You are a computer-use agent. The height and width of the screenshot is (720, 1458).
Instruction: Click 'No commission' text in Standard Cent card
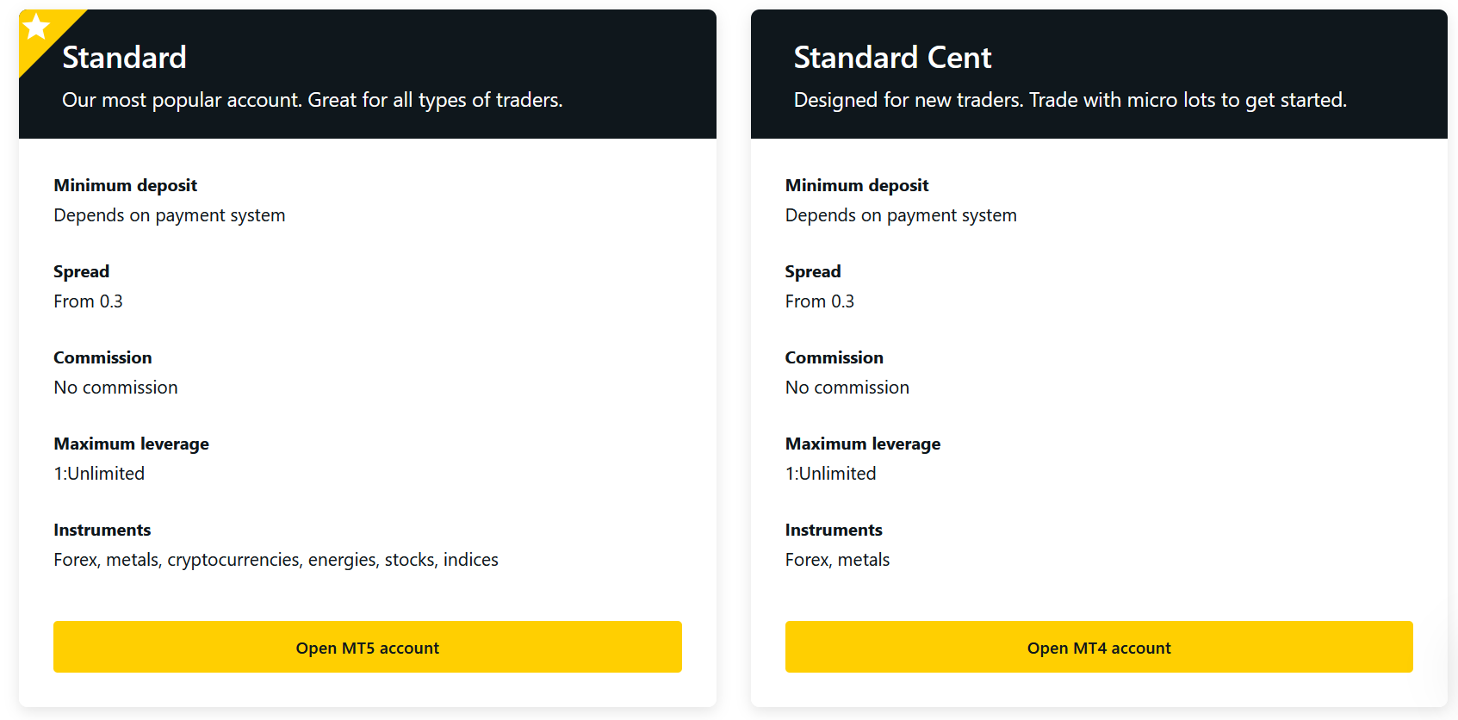[847, 388]
